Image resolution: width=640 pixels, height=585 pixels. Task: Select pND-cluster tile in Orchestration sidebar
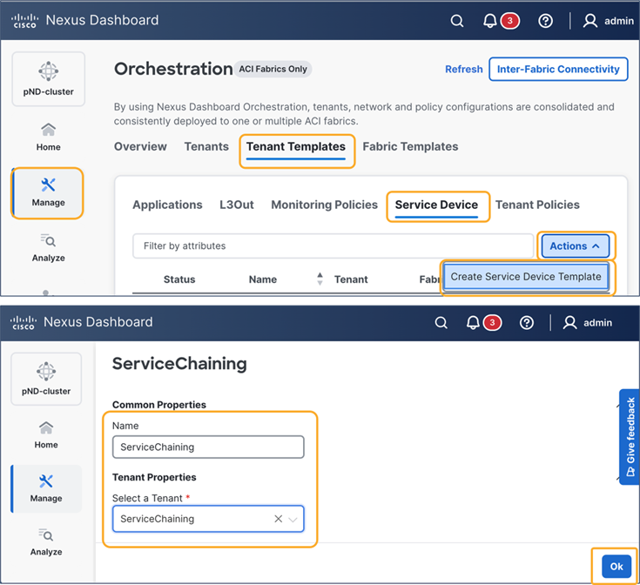[x=48, y=78]
